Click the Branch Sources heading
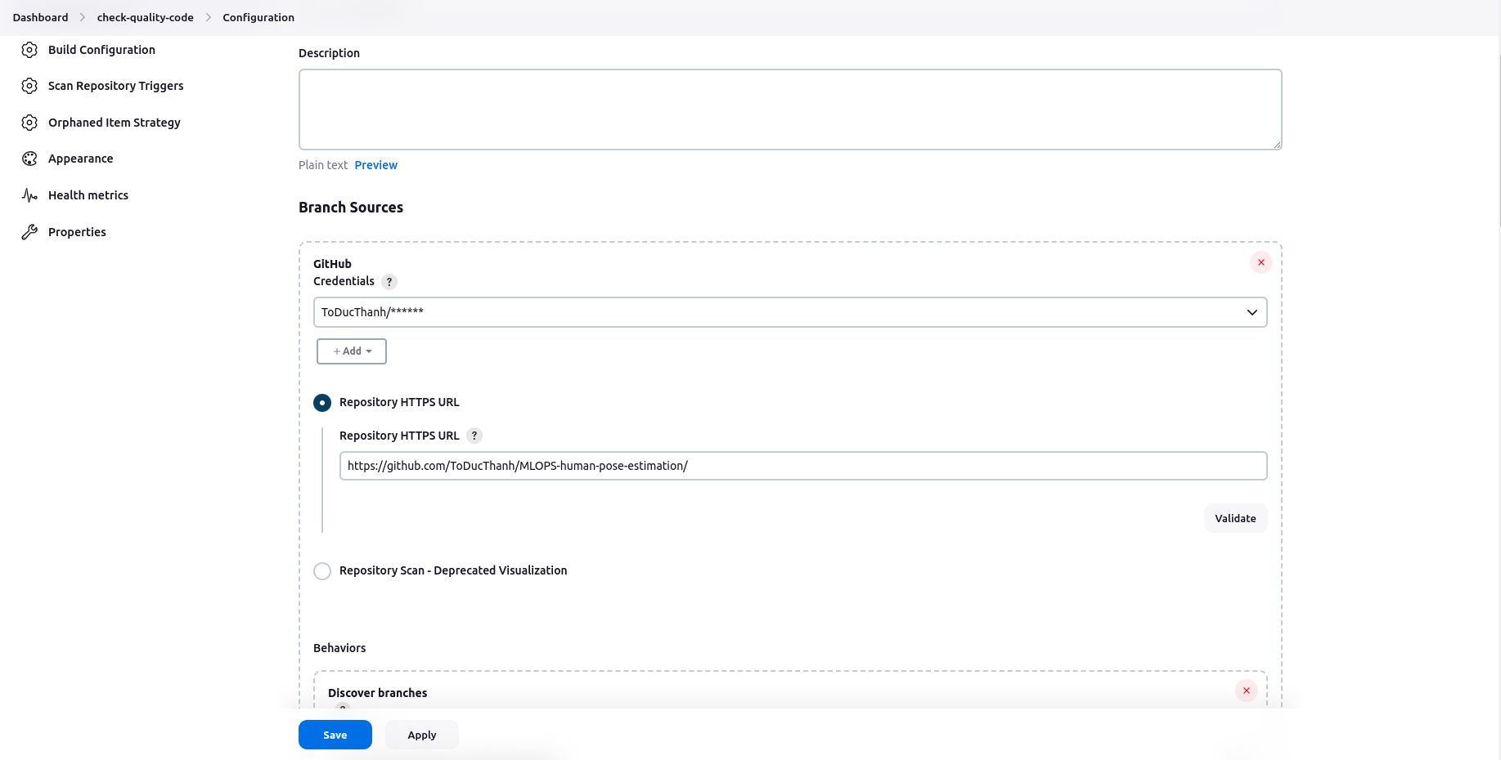Screen dimensions: 1501x760 tap(351, 208)
